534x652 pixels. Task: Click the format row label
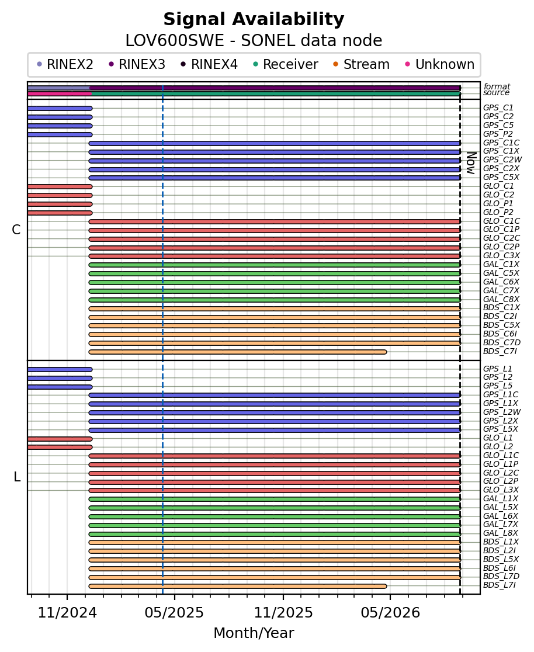tap(497, 86)
